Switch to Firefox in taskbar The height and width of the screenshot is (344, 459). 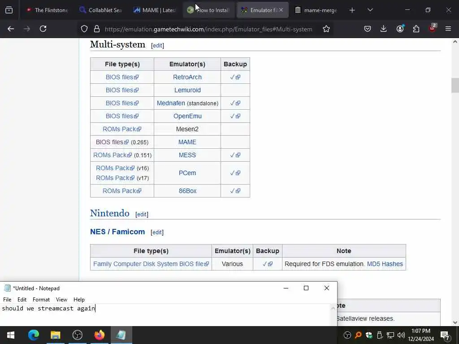pos(99,335)
